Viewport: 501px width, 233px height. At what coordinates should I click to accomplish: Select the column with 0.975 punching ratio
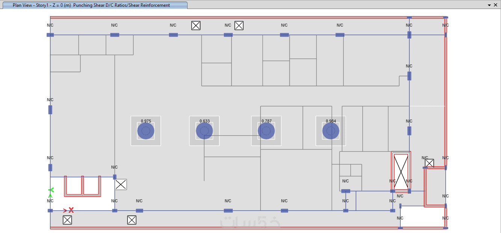[146, 131]
